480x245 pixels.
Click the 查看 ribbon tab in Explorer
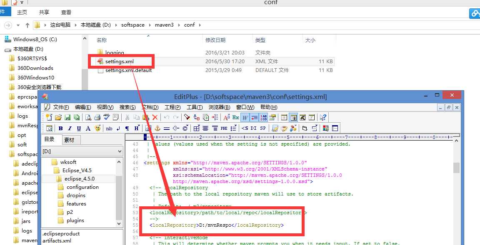click(x=66, y=12)
